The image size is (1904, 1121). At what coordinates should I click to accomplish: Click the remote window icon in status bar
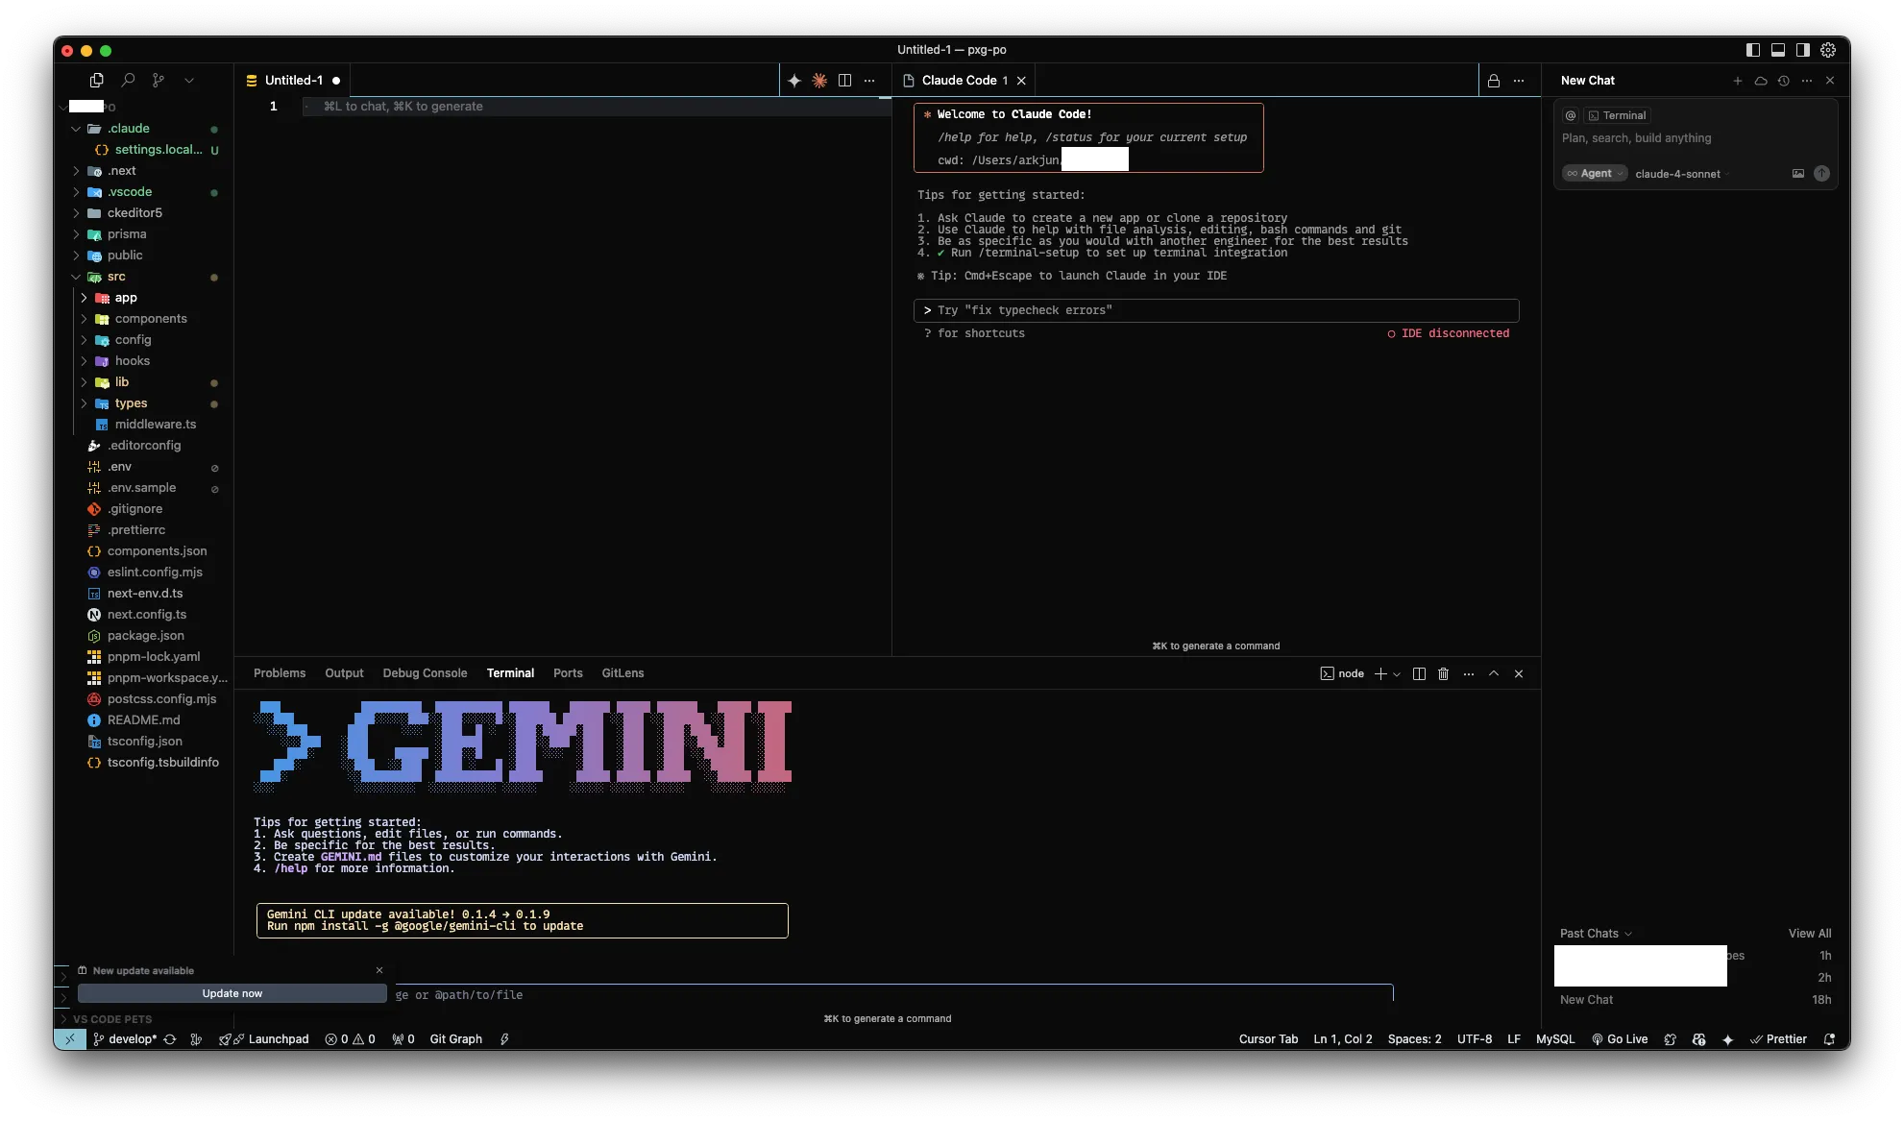click(x=70, y=1039)
